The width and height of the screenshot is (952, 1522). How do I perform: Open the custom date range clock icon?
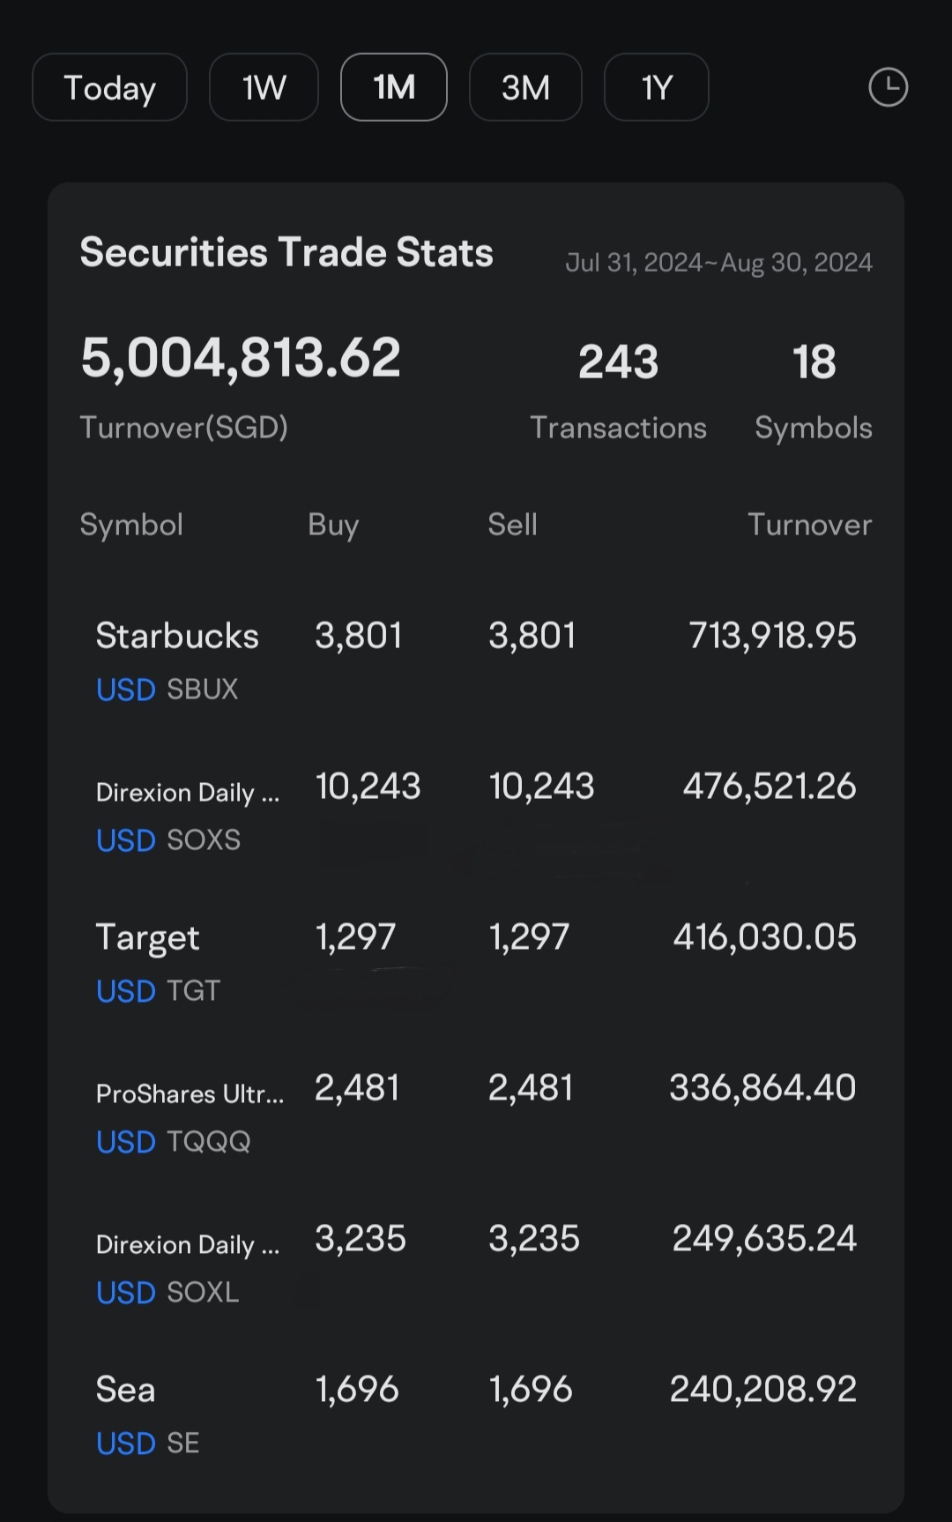[x=888, y=87]
